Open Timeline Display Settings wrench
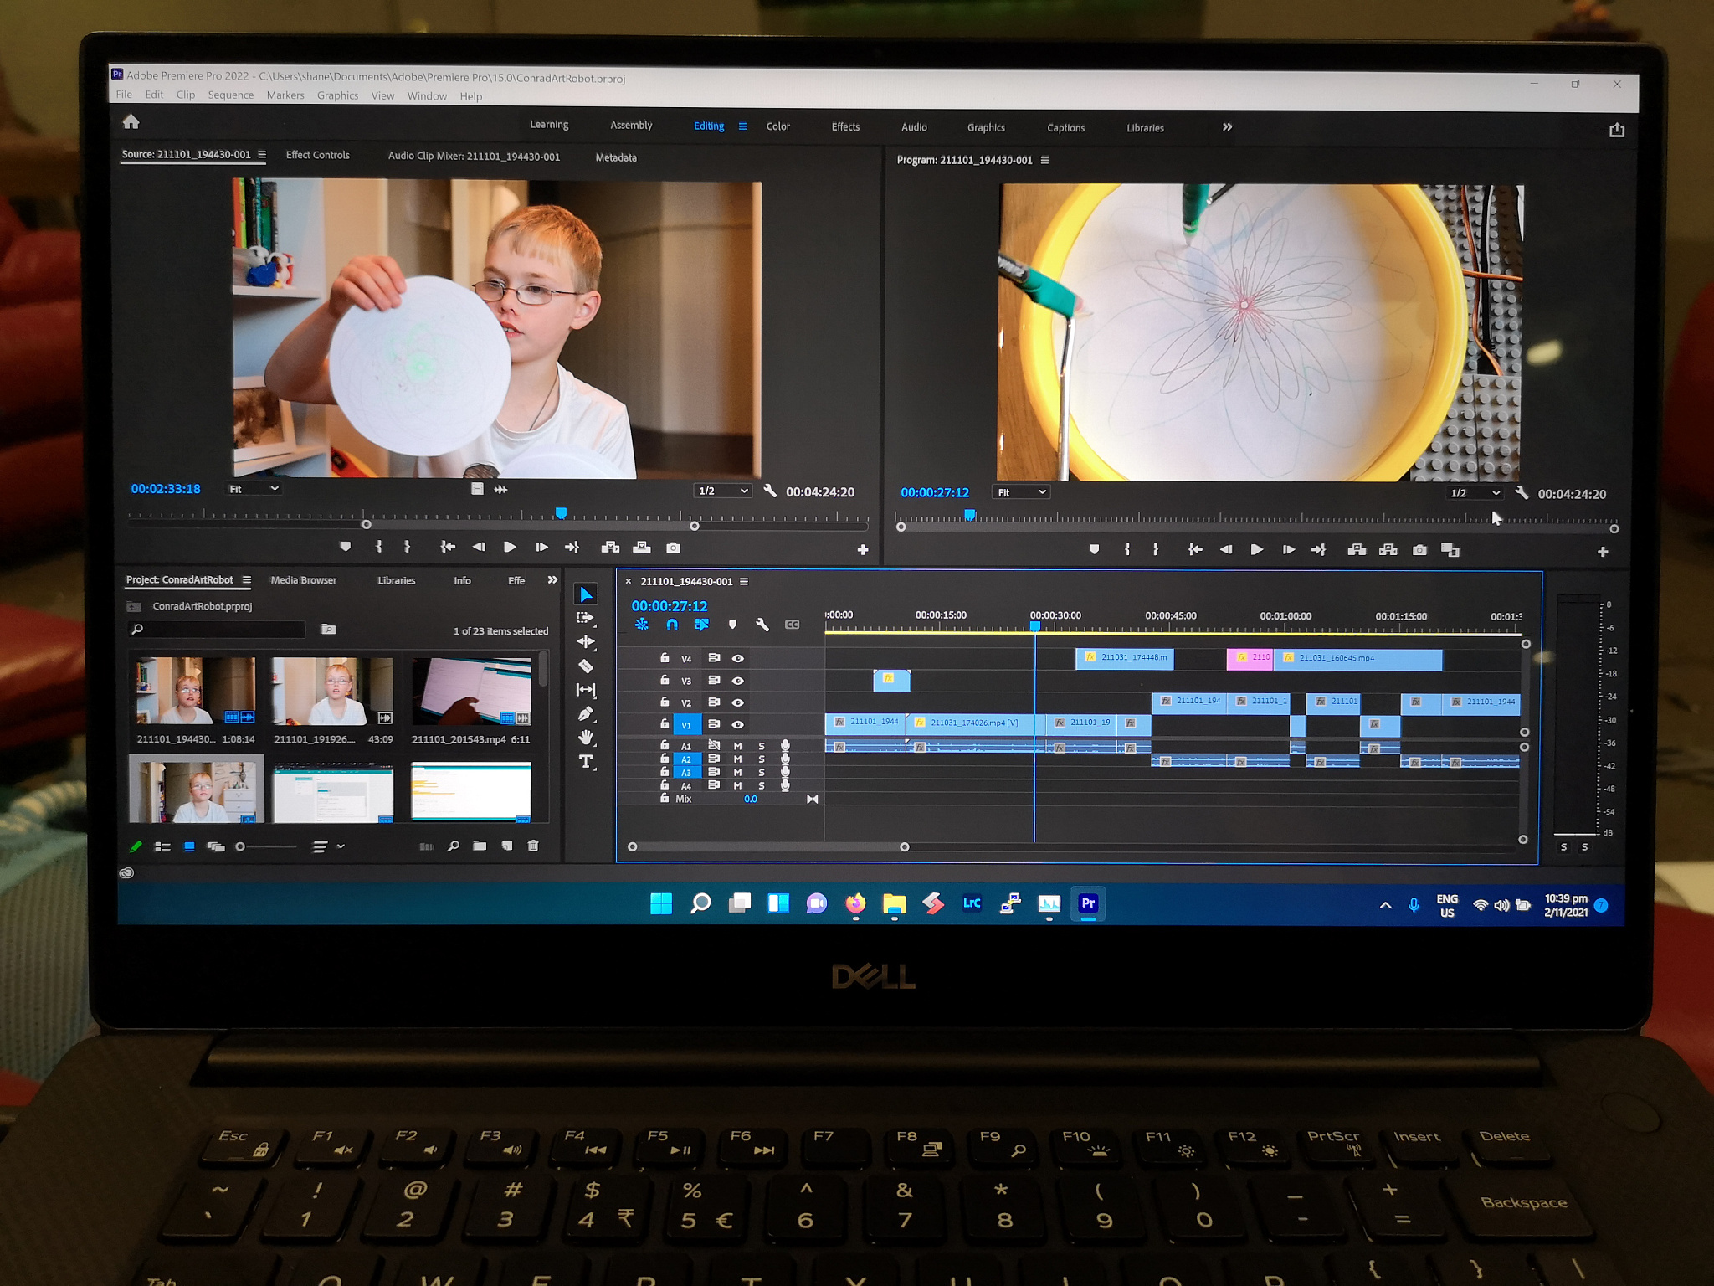1714x1286 pixels. [762, 625]
